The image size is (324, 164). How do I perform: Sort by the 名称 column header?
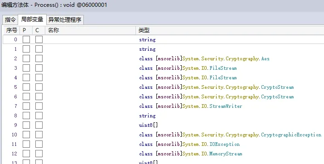[90, 30]
